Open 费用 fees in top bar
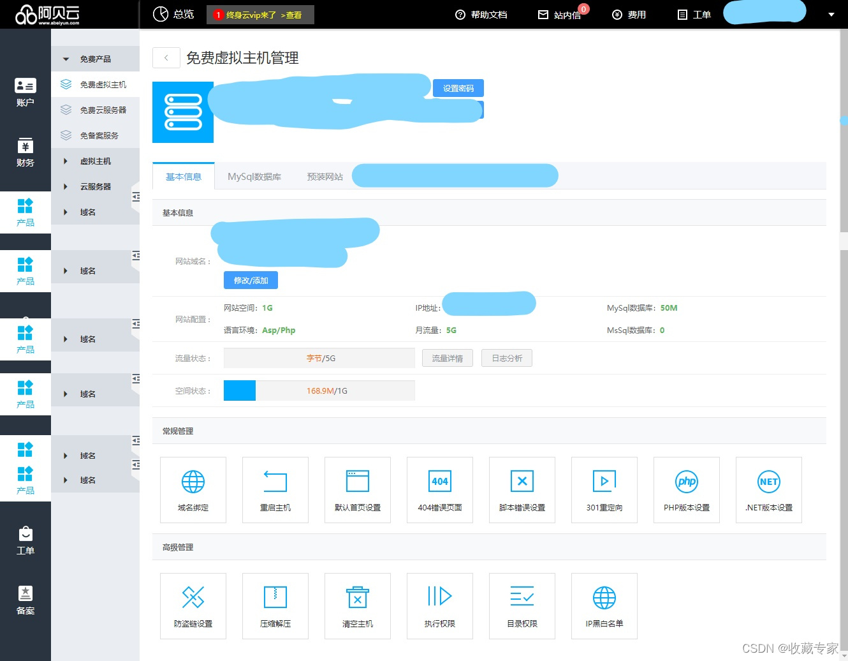Image resolution: width=848 pixels, height=661 pixels. [x=629, y=15]
